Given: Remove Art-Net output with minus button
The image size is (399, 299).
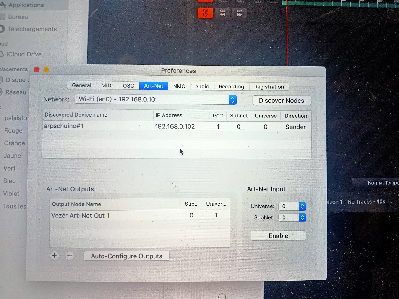Looking at the screenshot, I should click(70, 256).
